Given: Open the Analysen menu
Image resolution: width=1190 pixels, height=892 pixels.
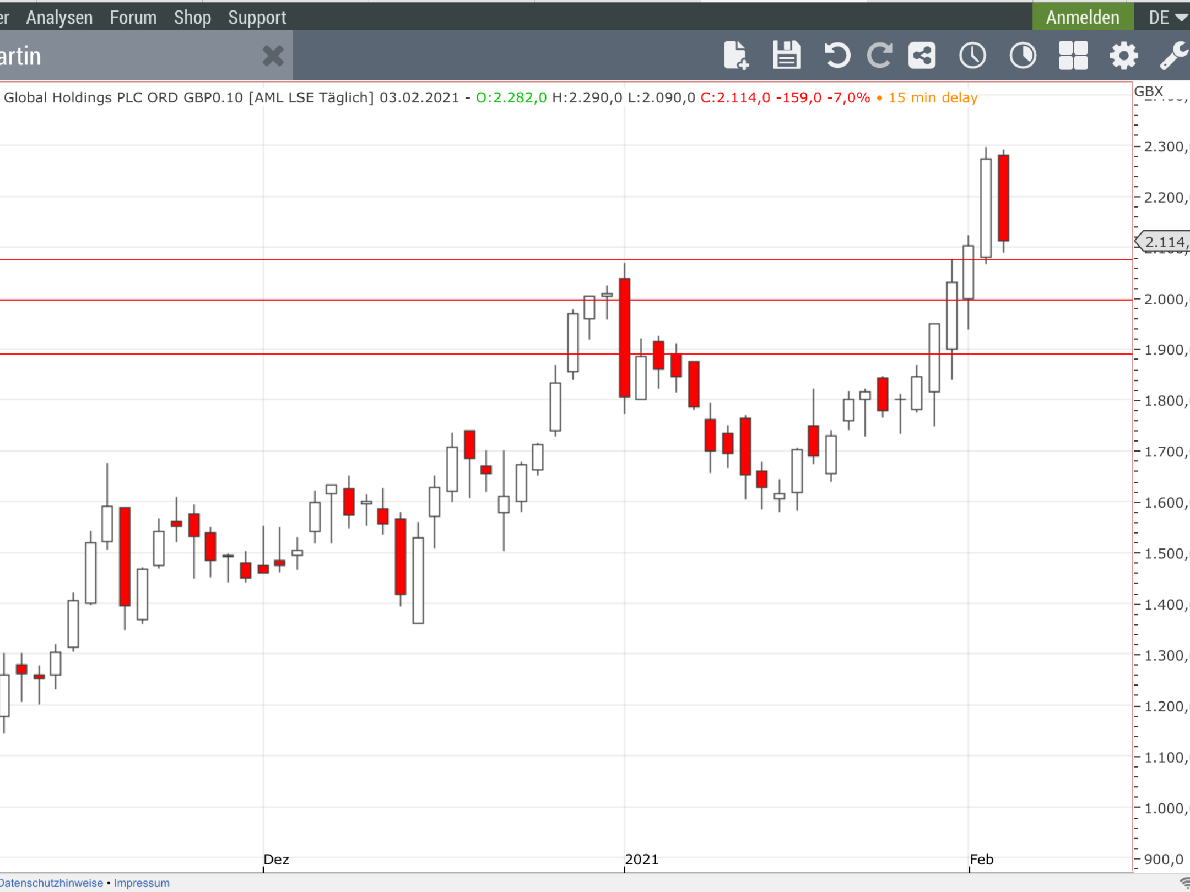Looking at the screenshot, I should 59,17.
